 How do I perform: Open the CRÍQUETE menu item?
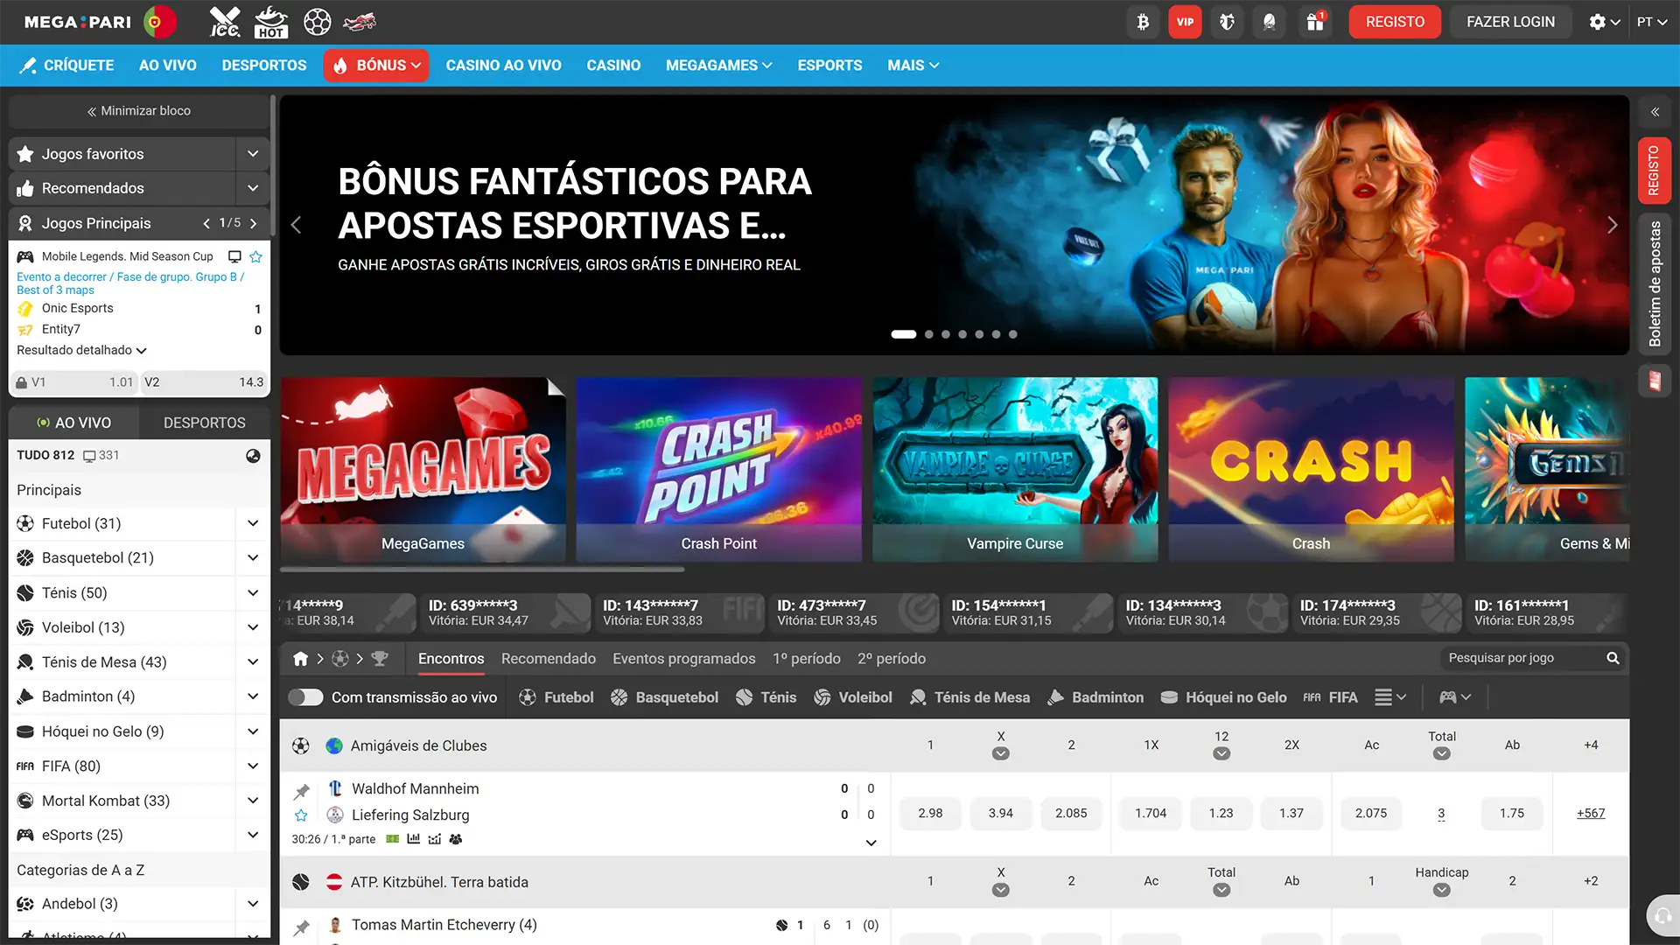point(66,66)
